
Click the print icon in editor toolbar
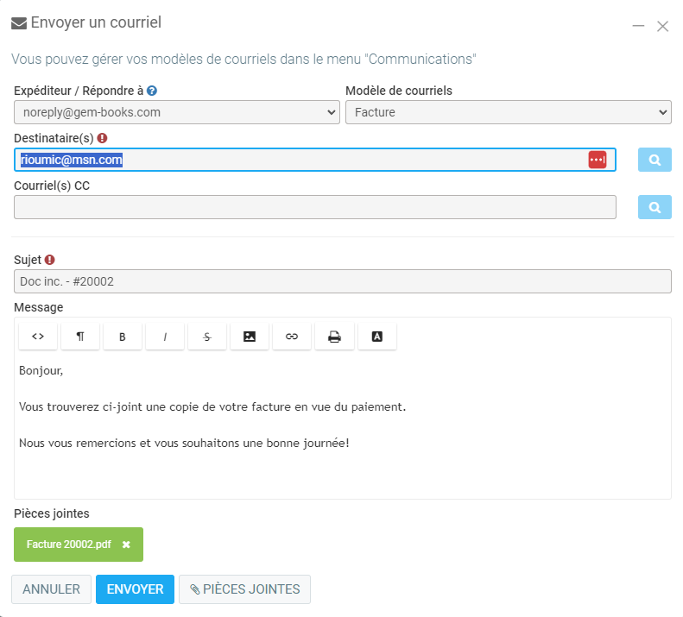point(334,337)
